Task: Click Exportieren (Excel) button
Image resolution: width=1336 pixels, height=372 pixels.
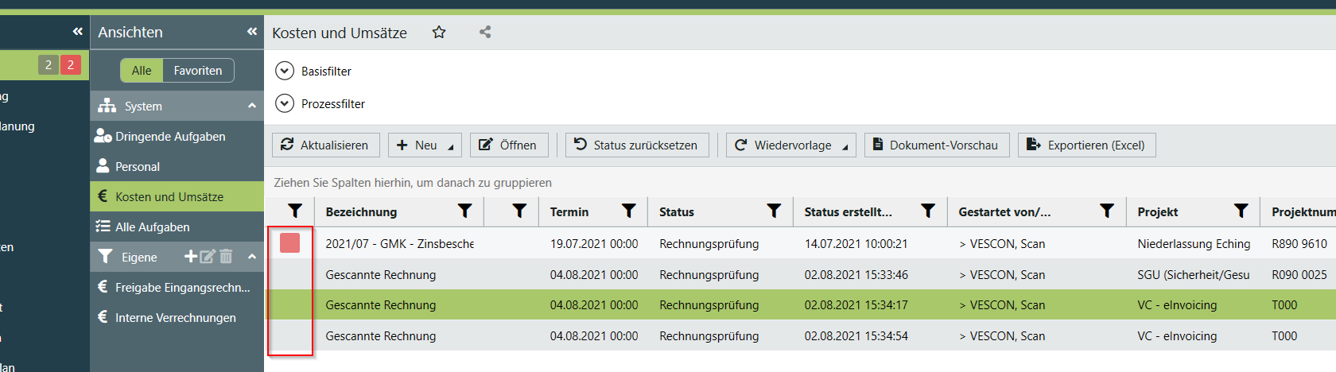Action: pos(1086,145)
